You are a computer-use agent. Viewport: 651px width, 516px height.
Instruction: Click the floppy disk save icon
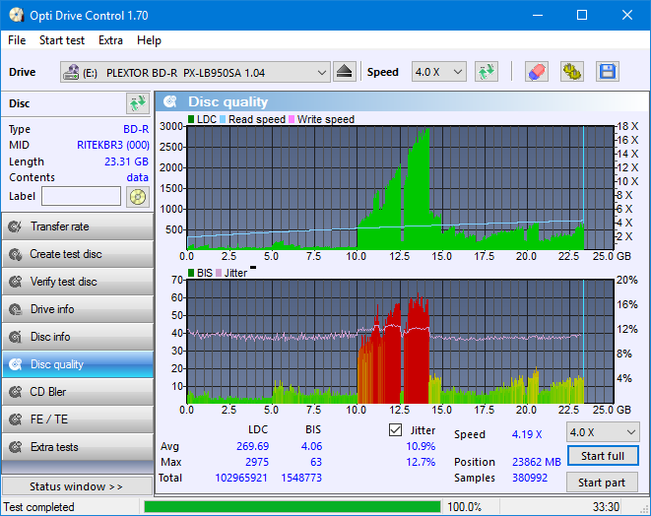click(x=608, y=72)
